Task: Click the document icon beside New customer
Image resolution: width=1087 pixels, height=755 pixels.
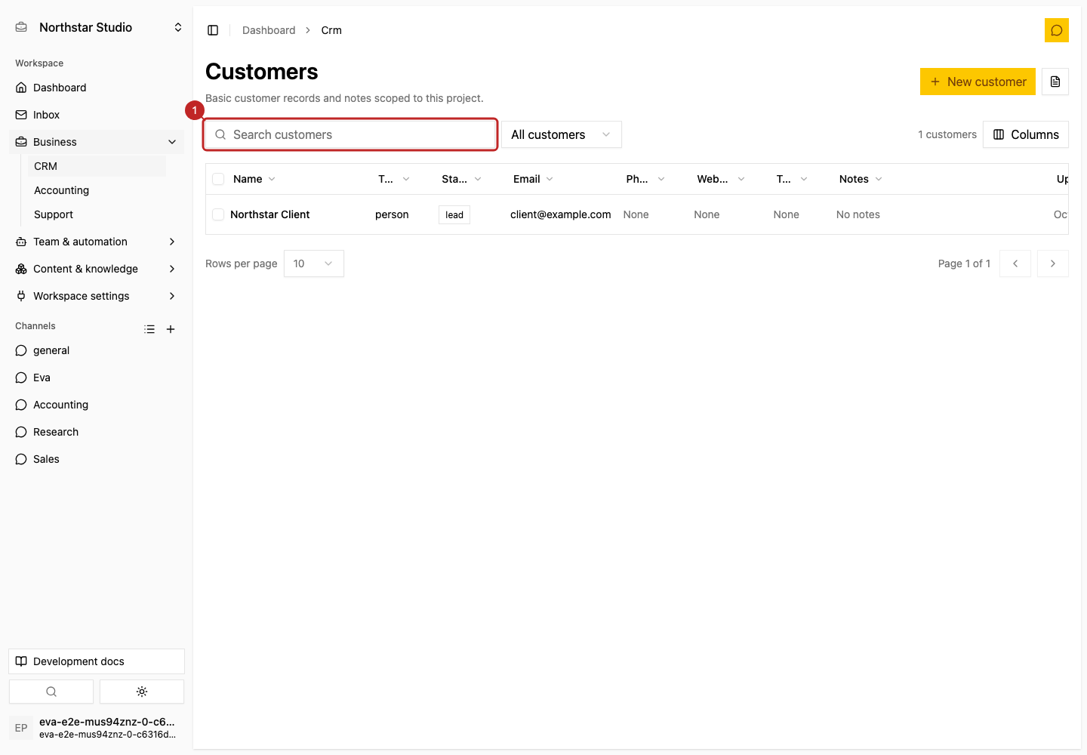Action: point(1055,82)
